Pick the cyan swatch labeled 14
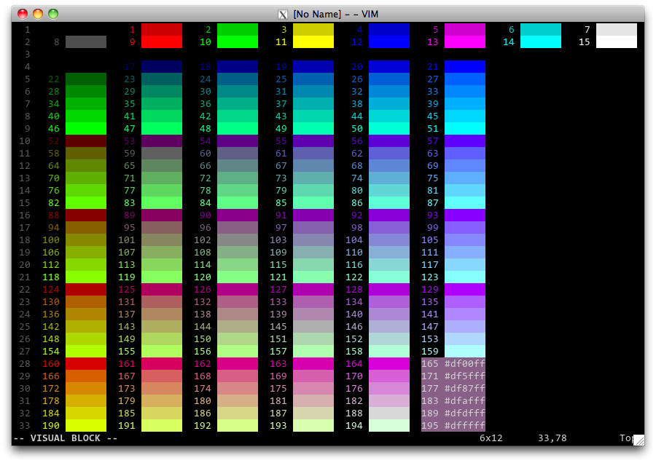Viewport: 656px width, 463px height. point(541,42)
